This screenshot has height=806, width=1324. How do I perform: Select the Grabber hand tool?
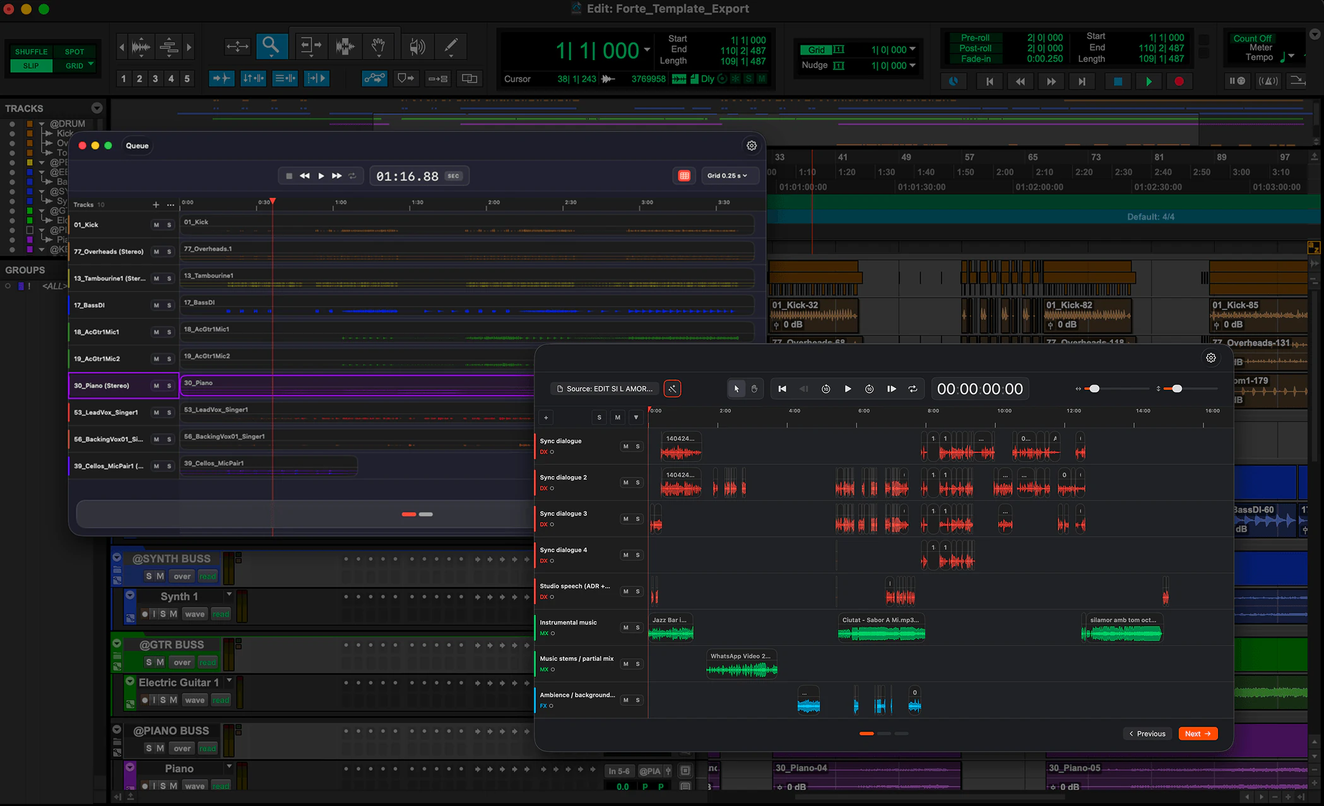[x=379, y=46]
